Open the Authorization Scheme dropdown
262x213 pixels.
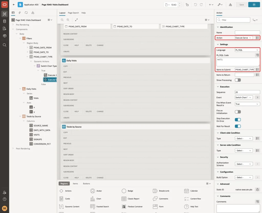point(244,164)
